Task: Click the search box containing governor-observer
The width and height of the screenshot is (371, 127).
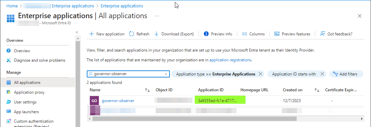Action: [x=128, y=74]
